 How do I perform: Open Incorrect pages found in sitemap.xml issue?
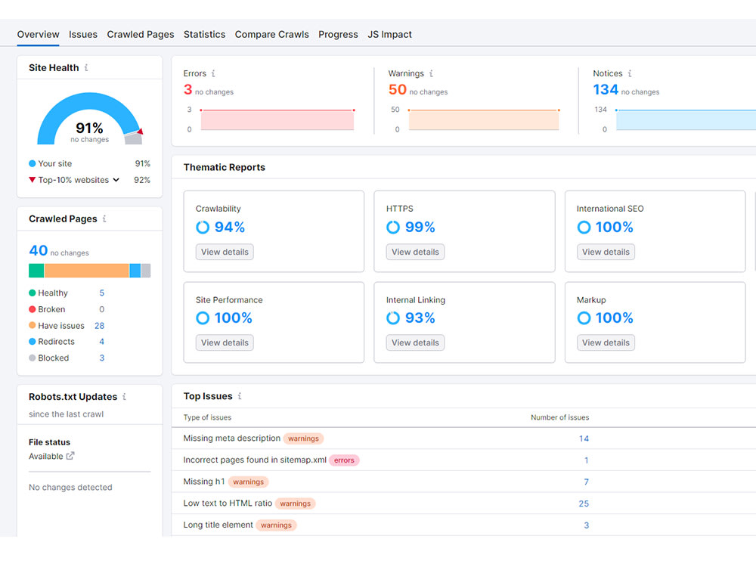coord(255,460)
